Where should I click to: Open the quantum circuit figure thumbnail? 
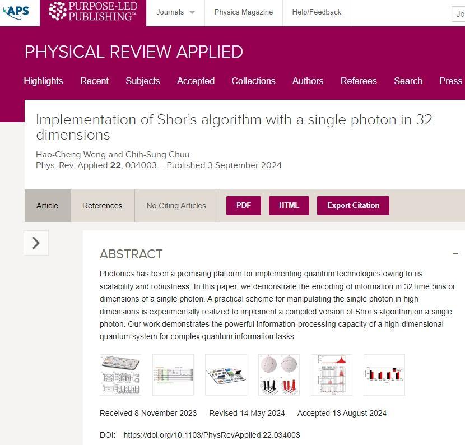pyautogui.click(x=173, y=375)
